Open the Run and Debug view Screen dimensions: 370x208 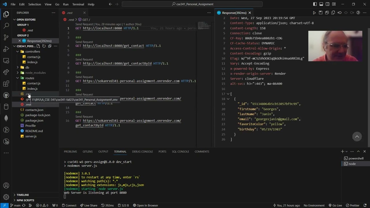tap(6, 49)
